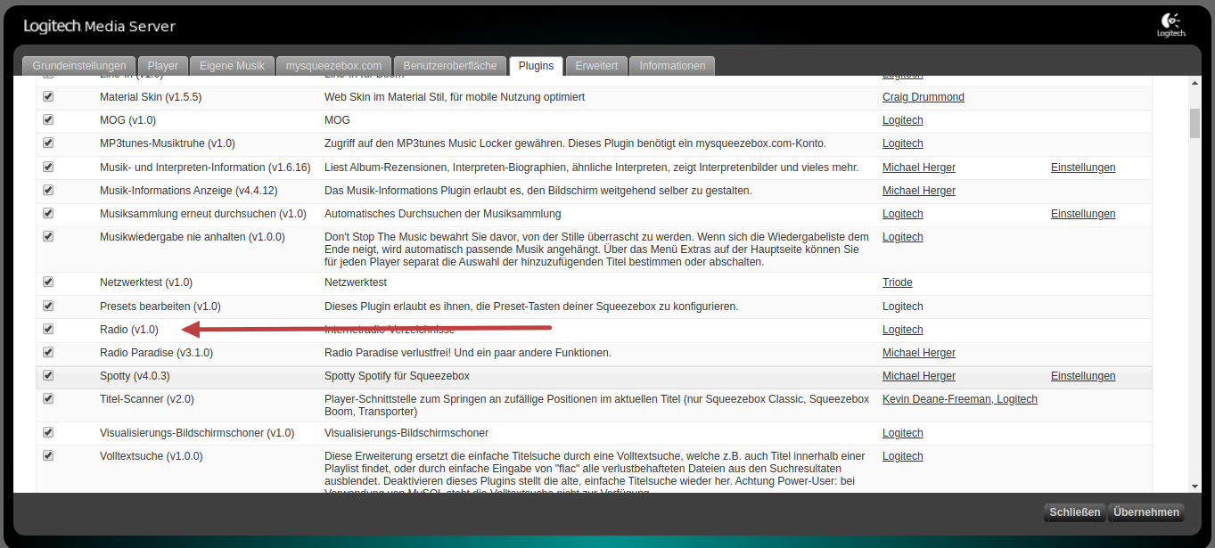1215x548 pixels.
Task: Open Michael Herger link for Radio Paradise
Action: coord(919,353)
